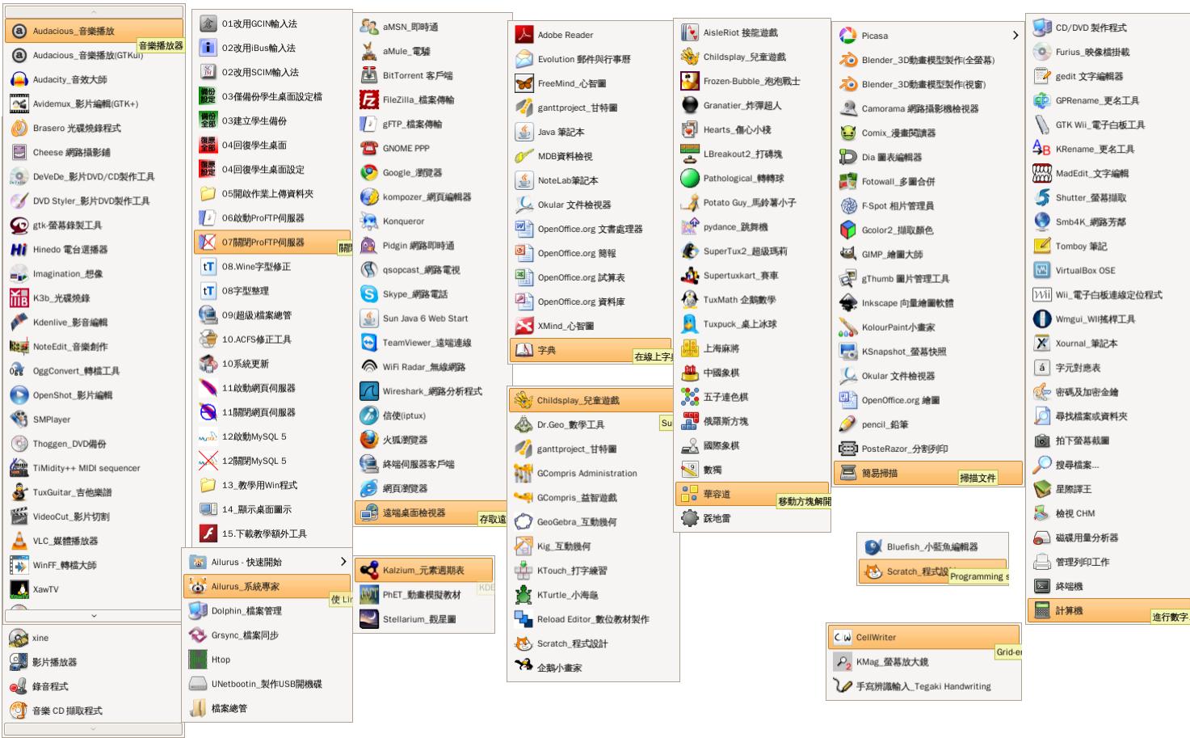Click the FileZilla red icon

pyautogui.click(x=369, y=100)
